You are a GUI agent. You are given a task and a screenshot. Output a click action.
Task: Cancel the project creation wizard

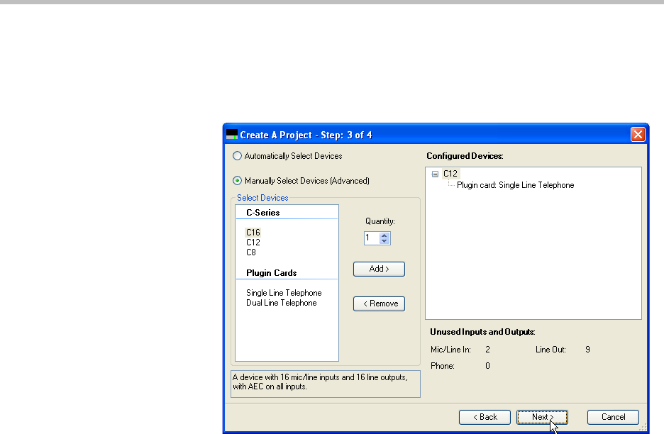(613, 417)
